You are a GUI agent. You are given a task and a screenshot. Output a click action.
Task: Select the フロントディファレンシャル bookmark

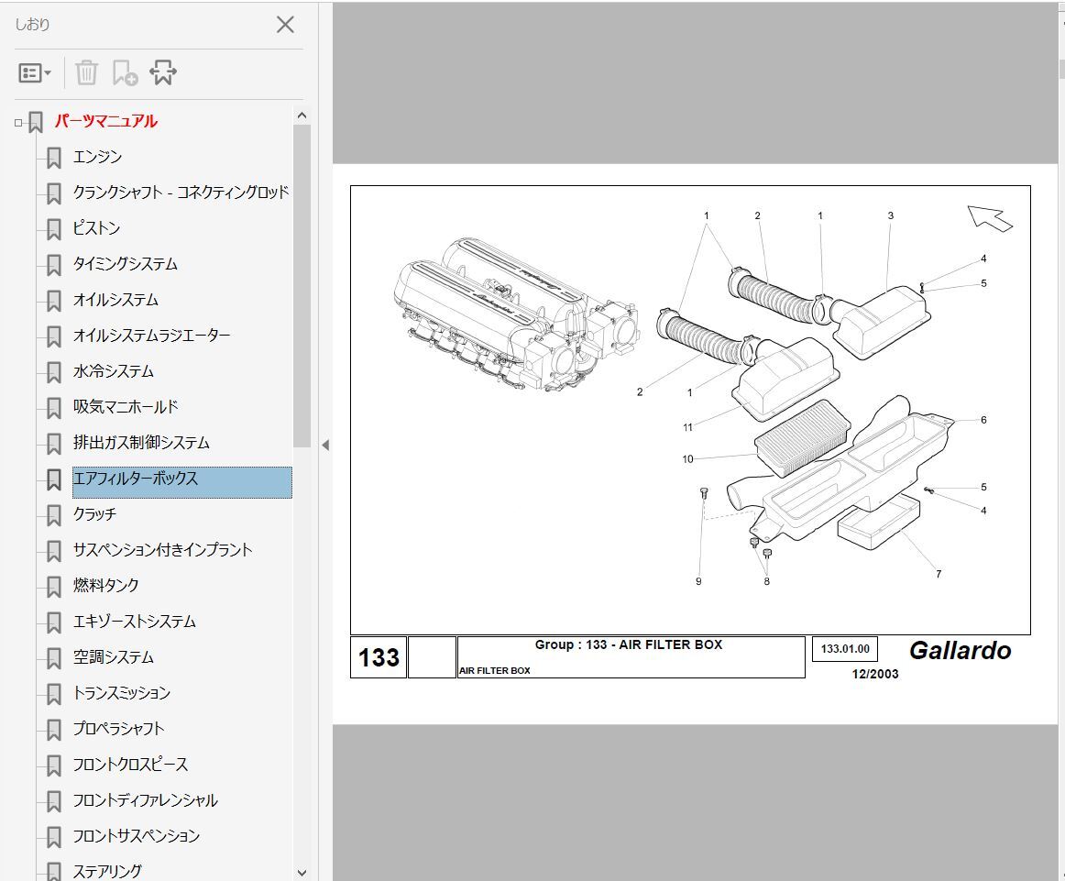pyautogui.click(x=146, y=801)
